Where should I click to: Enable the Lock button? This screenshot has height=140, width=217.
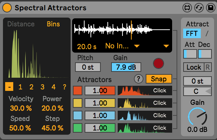193,67
